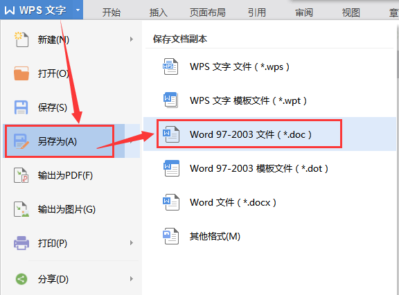Click the right-edge vertical scrollbar
The height and width of the screenshot is (295, 399).
click(398, 64)
